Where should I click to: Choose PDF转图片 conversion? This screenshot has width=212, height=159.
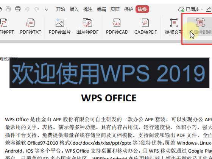pos(60,26)
